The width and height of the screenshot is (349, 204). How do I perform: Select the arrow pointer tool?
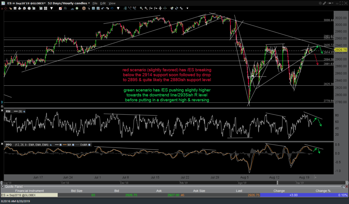pyautogui.click(x=89, y=8)
